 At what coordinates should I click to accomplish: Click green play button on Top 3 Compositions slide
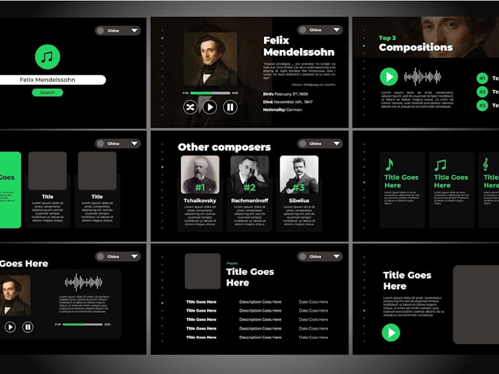click(389, 77)
